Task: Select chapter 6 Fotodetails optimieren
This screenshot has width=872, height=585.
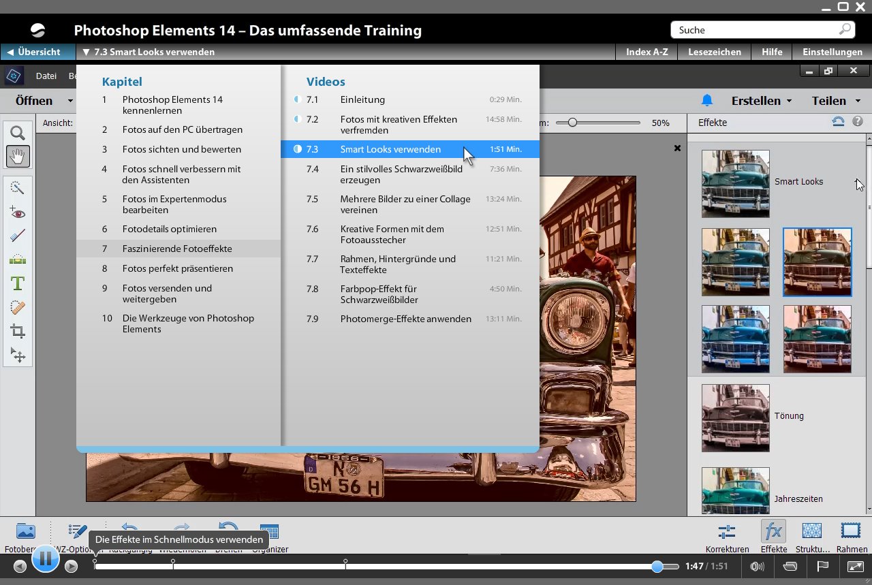Action: (x=178, y=229)
